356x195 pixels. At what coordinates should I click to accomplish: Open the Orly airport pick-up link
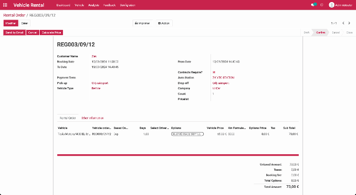coord(100,83)
